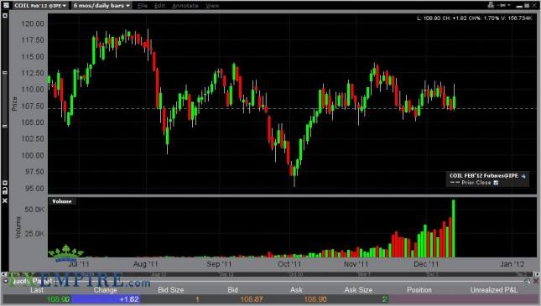The width and height of the screenshot is (541, 306).
Task: Open the Edit menu
Action: pos(159,6)
